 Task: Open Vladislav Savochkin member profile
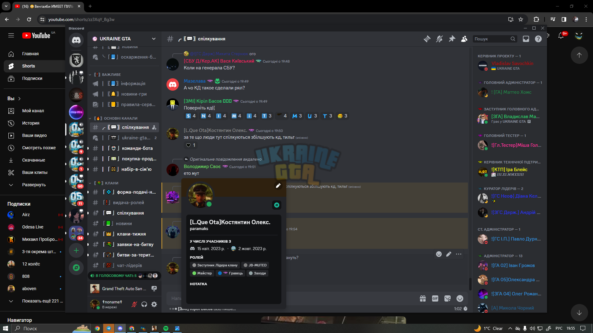click(x=510, y=66)
